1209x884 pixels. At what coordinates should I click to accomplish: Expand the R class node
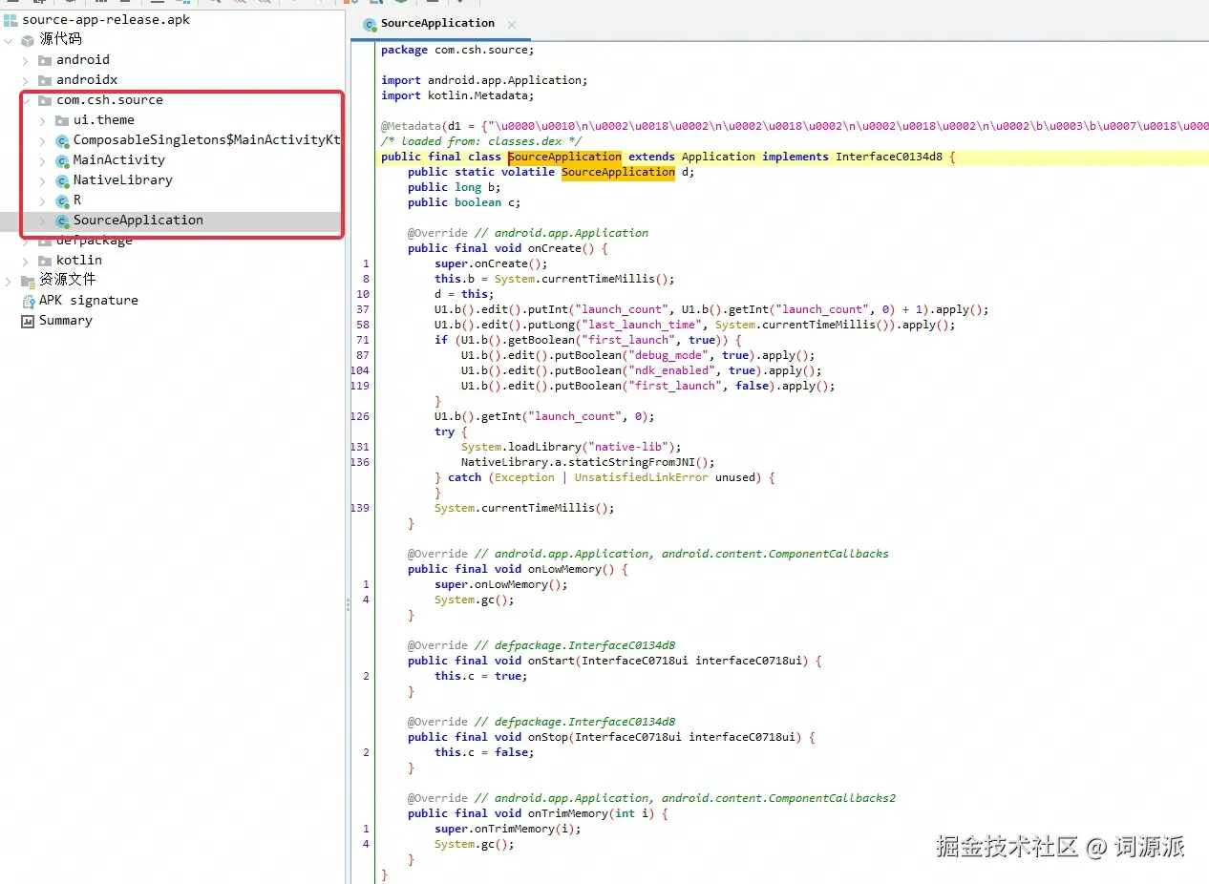43,200
